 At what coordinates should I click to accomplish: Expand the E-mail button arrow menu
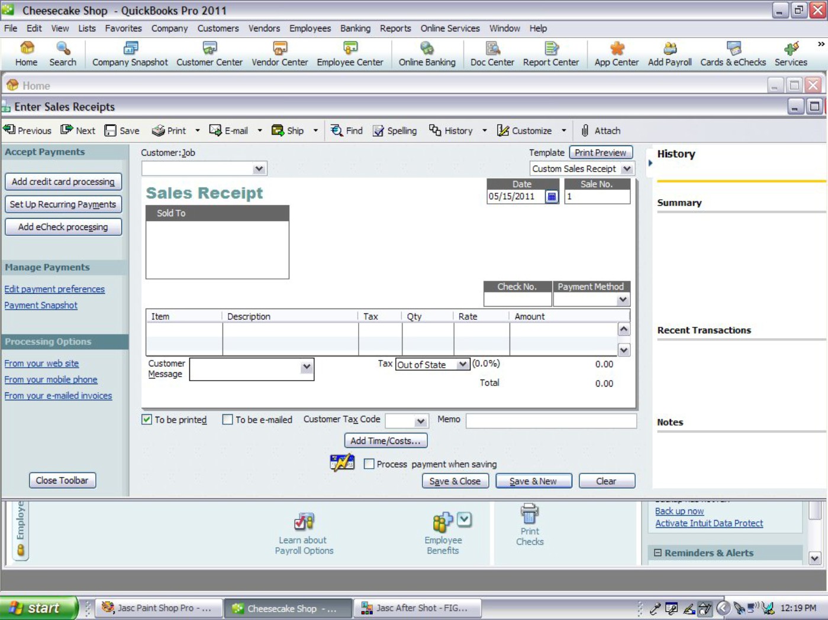(x=260, y=131)
